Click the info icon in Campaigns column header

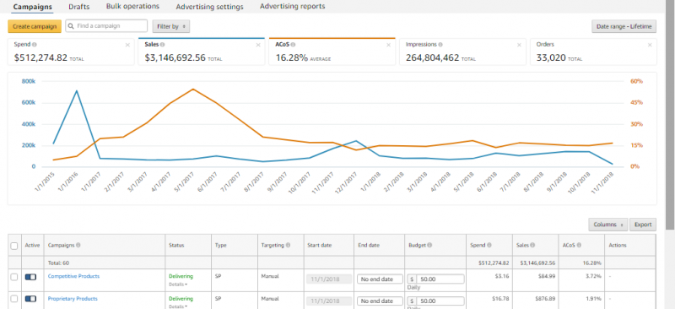coord(78,245)
